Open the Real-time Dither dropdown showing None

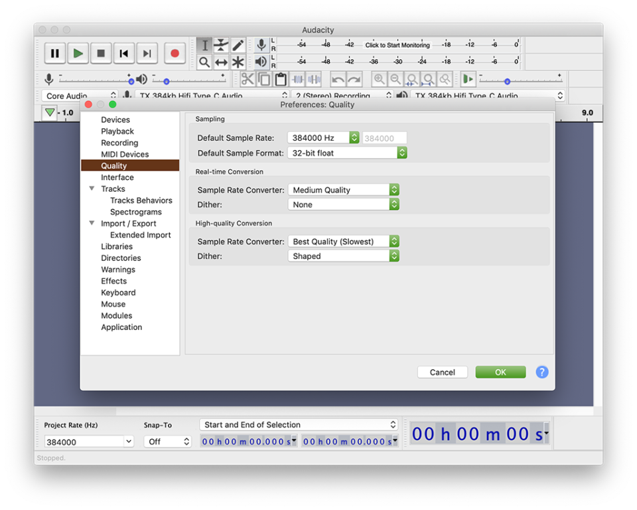(343, 205)
